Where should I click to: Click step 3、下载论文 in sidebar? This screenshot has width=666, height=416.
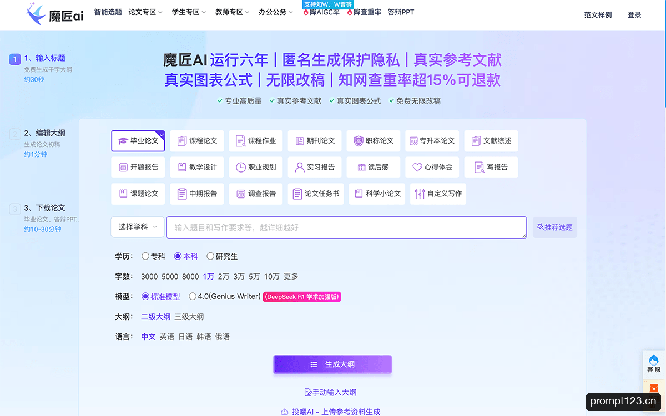pyautogui.click(x=44, y=207)
